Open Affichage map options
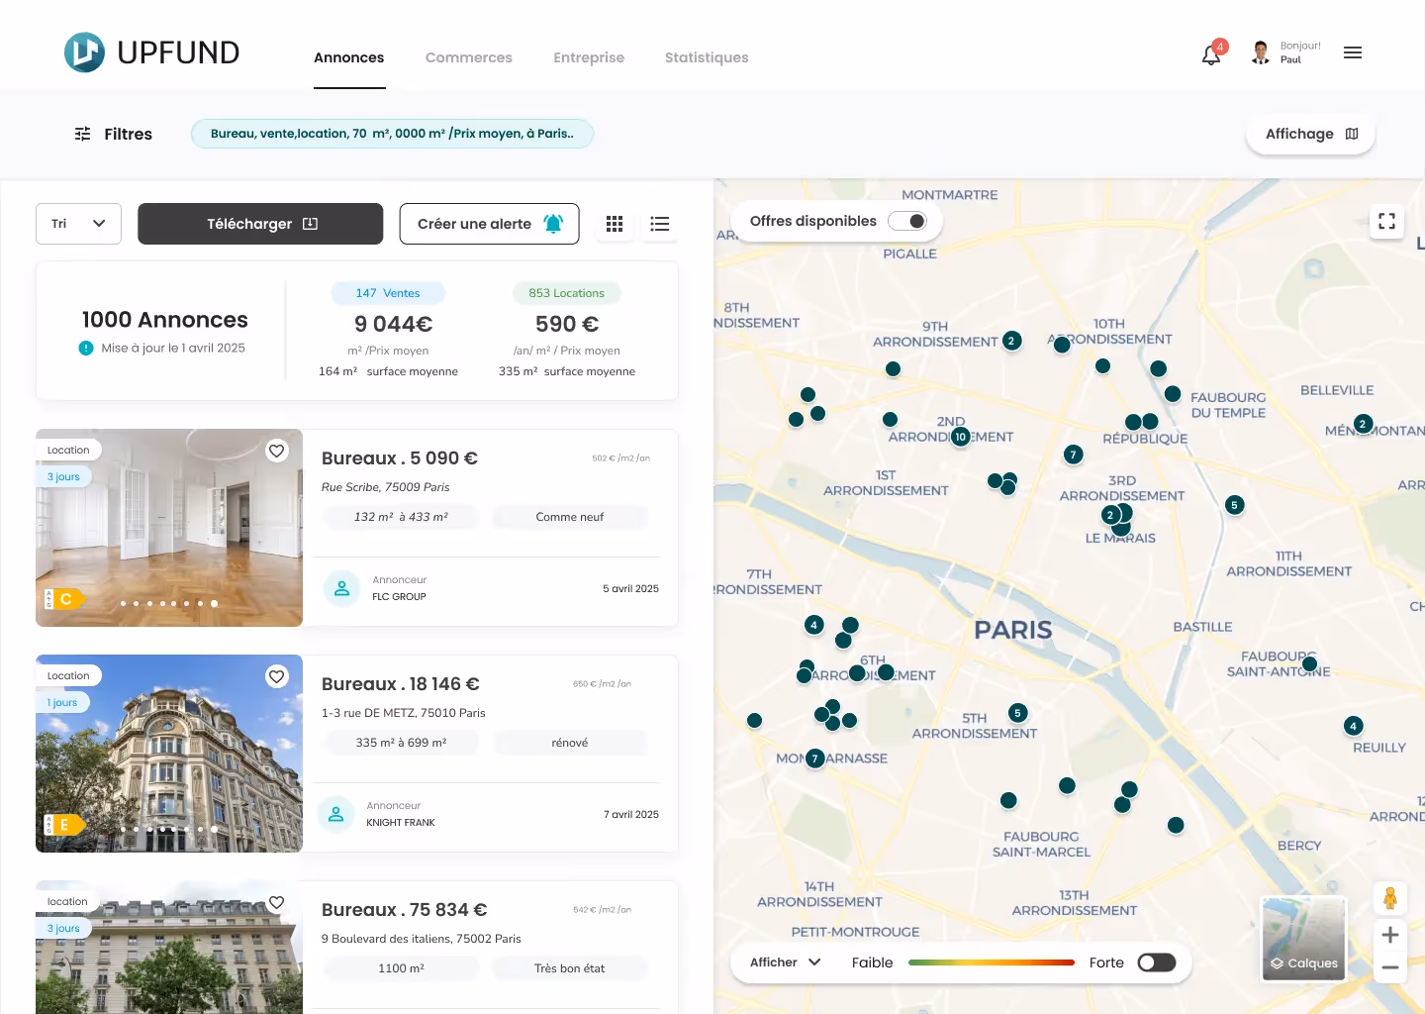Screen dimensions: 1425x1014 (1311, 134)
